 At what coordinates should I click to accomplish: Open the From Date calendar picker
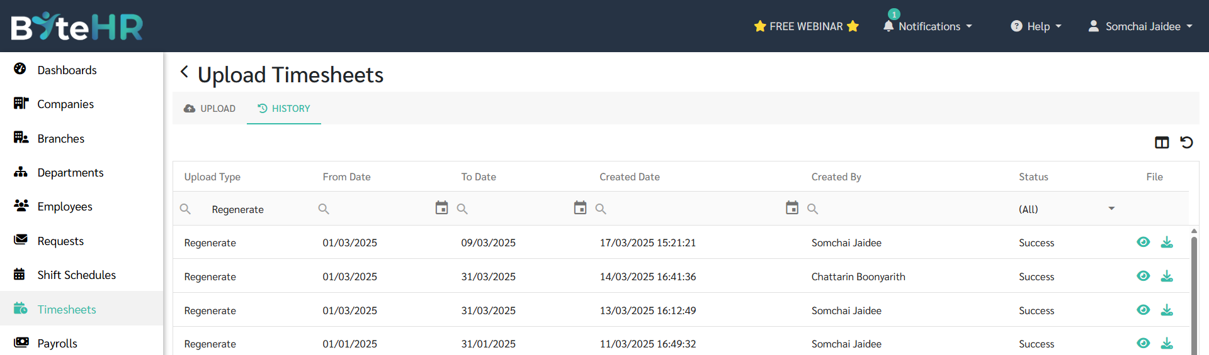tap(441, 208)
